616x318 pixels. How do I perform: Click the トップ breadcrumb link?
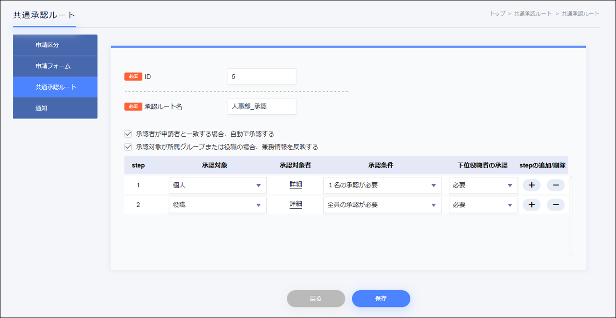tap(497, 14)
